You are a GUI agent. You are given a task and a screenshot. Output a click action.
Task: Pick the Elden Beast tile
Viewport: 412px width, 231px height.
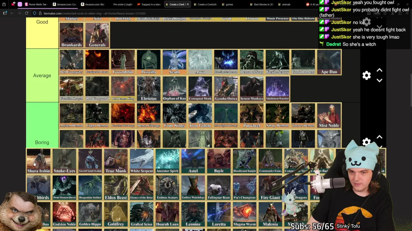(x=116, y=188)
